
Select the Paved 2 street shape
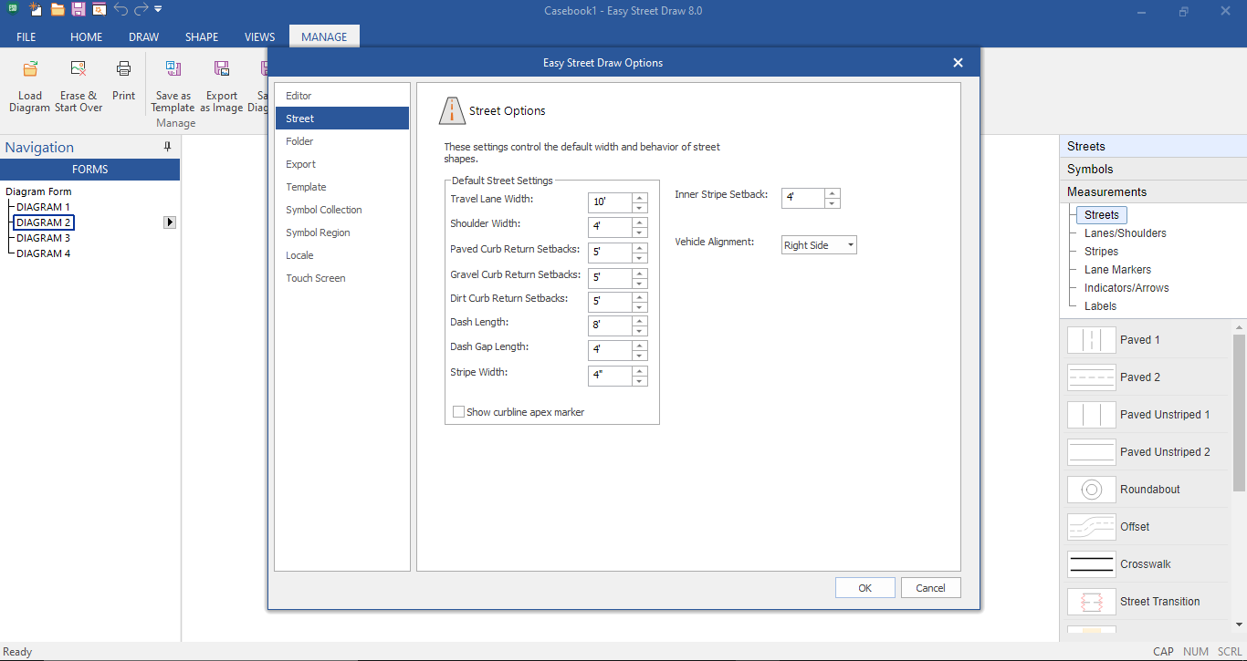tap(1147, 377)
